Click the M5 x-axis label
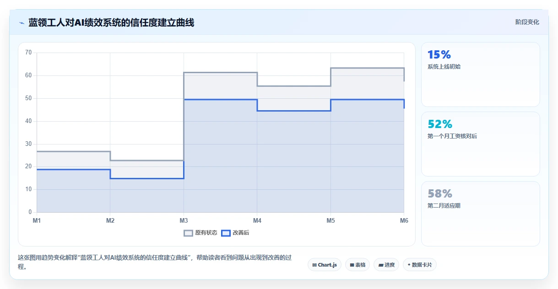The width and height of the screenshot is (558, 289). [330, 221]
